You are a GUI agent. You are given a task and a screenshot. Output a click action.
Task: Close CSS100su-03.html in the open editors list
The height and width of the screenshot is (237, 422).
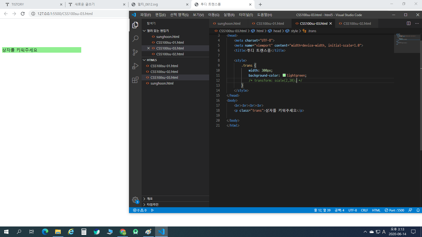(148, 48)
